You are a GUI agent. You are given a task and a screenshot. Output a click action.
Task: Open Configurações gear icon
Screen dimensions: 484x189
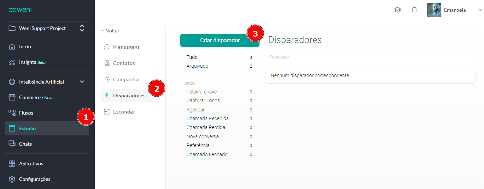[x=12, y=179]
